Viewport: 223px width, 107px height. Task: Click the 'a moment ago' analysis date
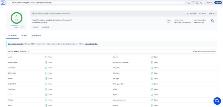click(x=199, y=23)
